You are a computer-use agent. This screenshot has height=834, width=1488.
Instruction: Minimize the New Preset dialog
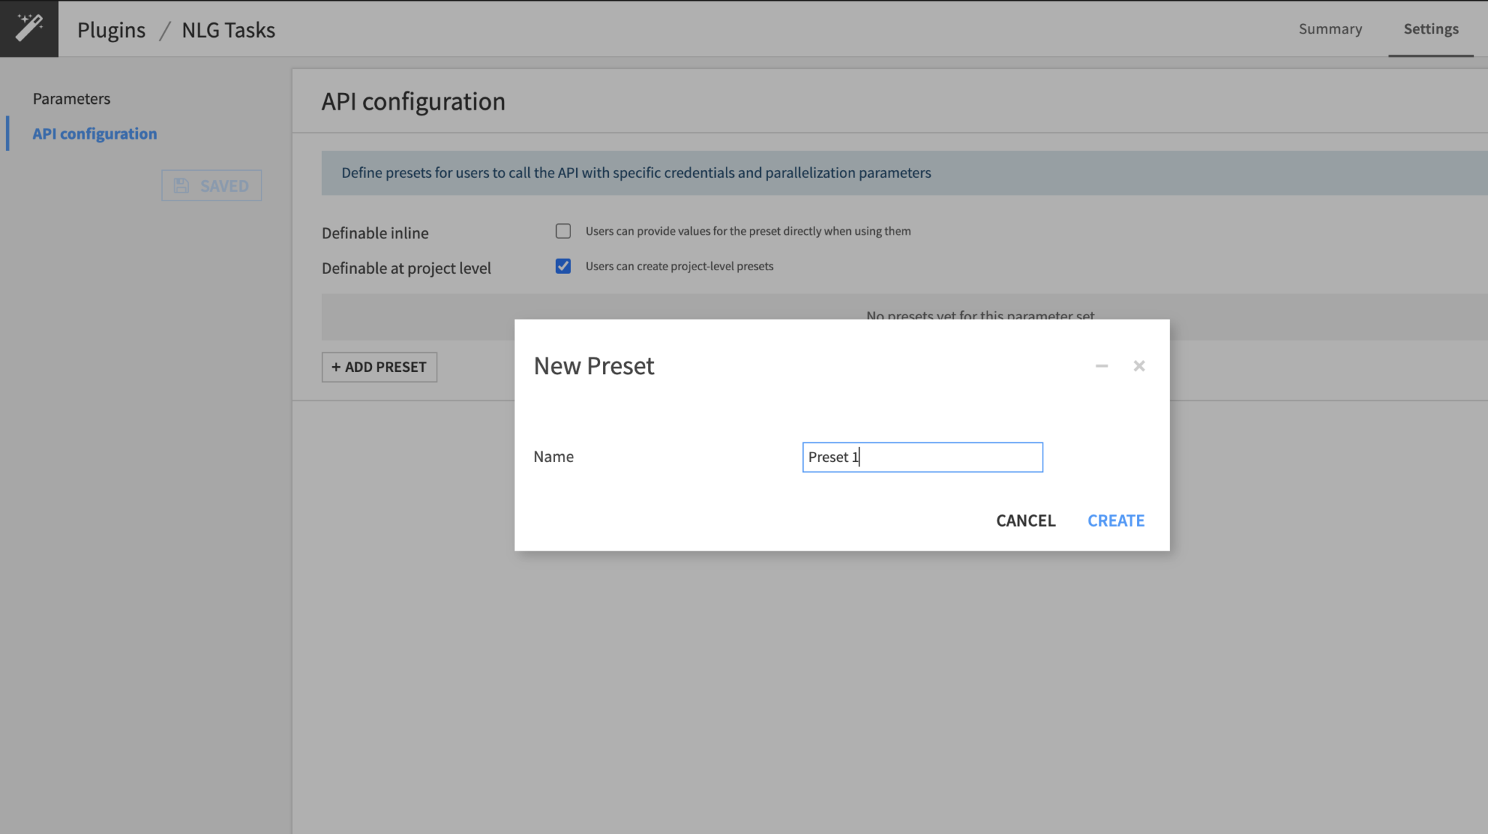(1100, 366)
